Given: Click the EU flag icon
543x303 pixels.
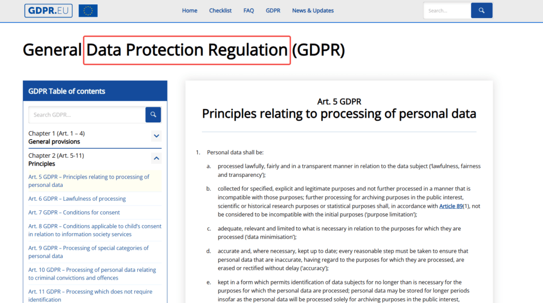Looking at the screenshot, I should point(88,11).
